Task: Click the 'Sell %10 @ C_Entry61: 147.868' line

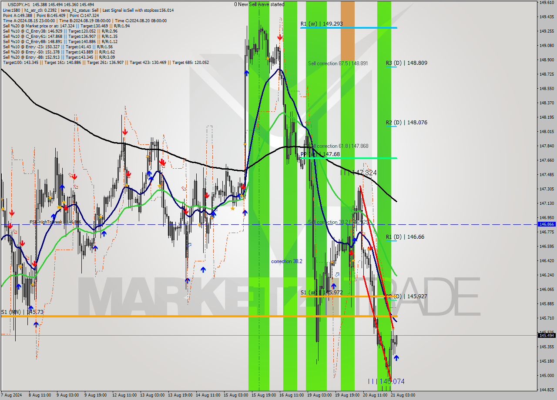Action: point(60,37)
